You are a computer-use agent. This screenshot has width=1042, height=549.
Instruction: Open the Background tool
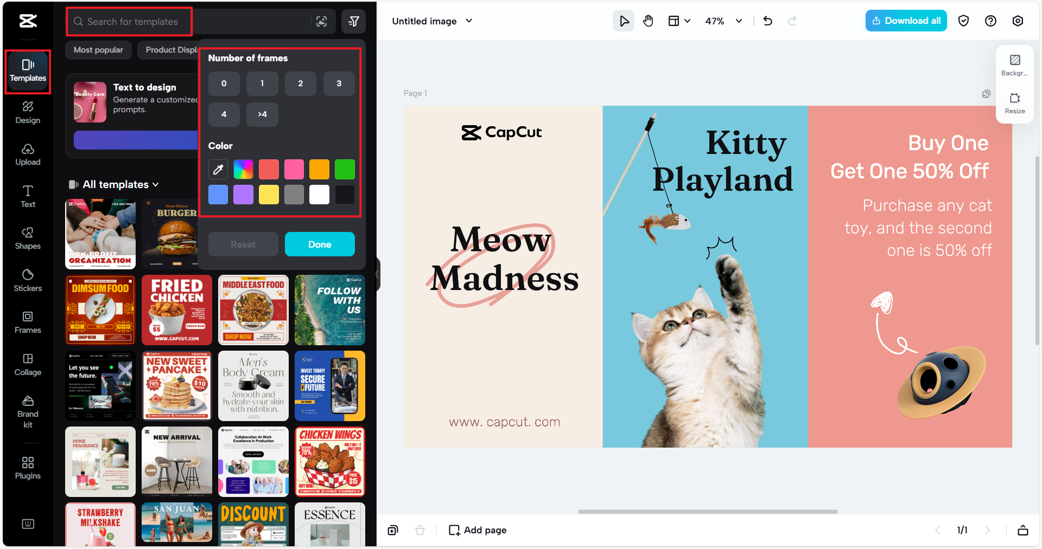(1014, 65)
